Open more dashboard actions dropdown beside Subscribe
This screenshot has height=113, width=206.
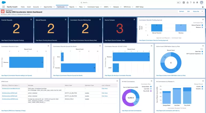pos(202,11)
